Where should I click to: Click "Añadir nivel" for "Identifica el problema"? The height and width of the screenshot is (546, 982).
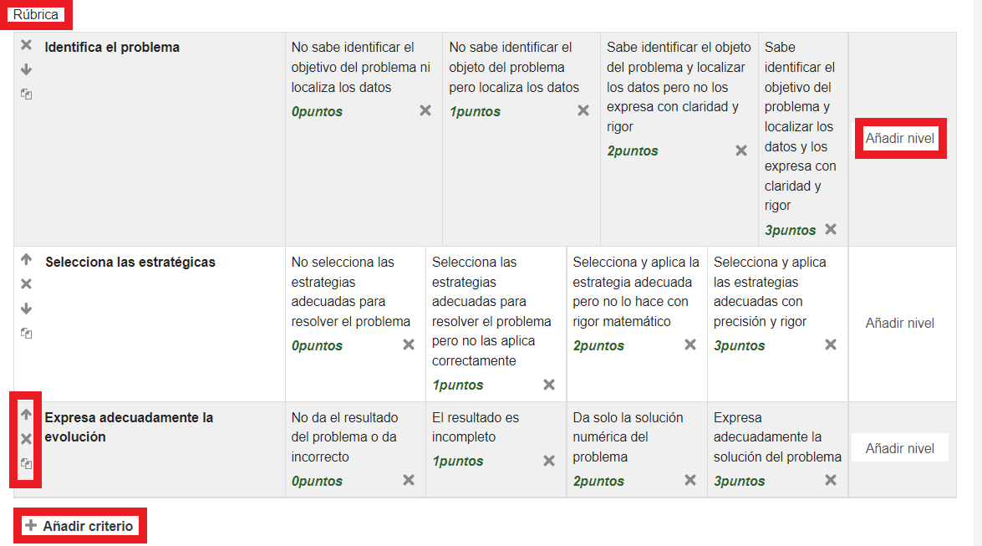(899, 138)
